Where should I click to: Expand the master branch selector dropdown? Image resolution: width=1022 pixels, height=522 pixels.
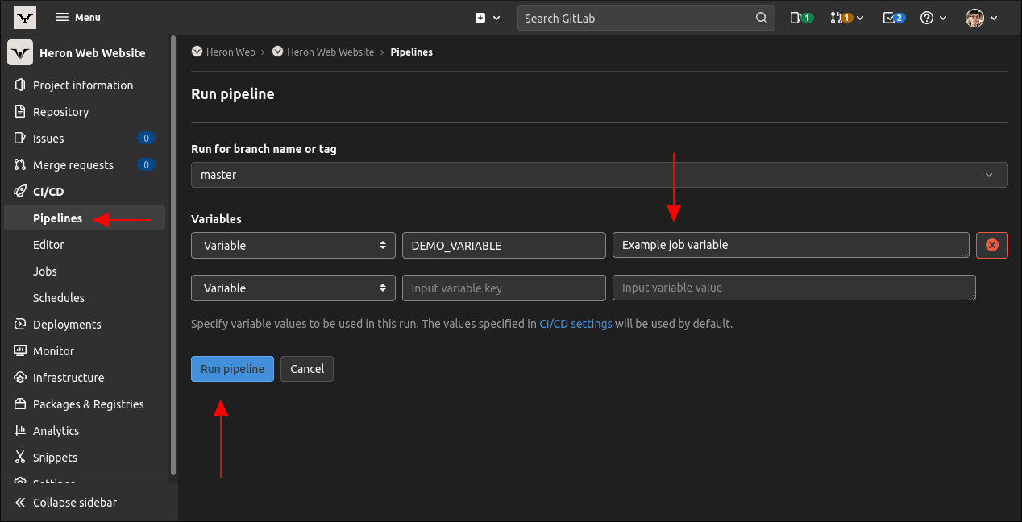[x=599, y=175]
